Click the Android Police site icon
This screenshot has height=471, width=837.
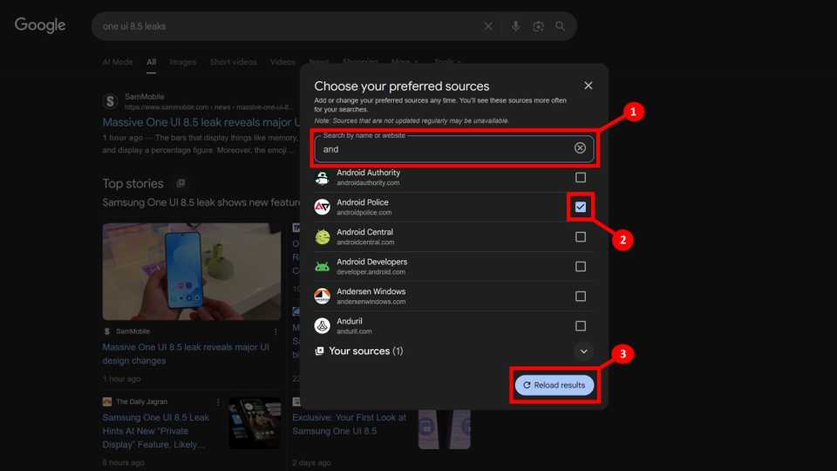click(x=323, y=207)
